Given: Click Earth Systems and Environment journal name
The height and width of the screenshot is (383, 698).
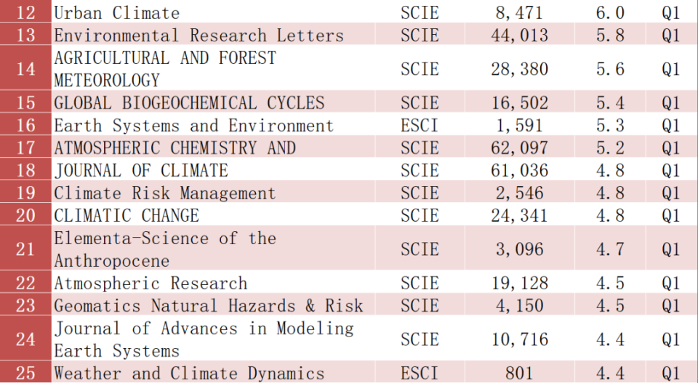Looking at the screenshot, I should click(193, 125).
